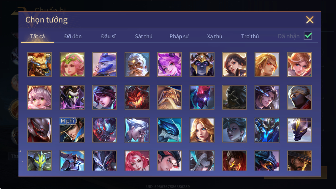Select the masked ninja with turban hero

tap(299, 97)
